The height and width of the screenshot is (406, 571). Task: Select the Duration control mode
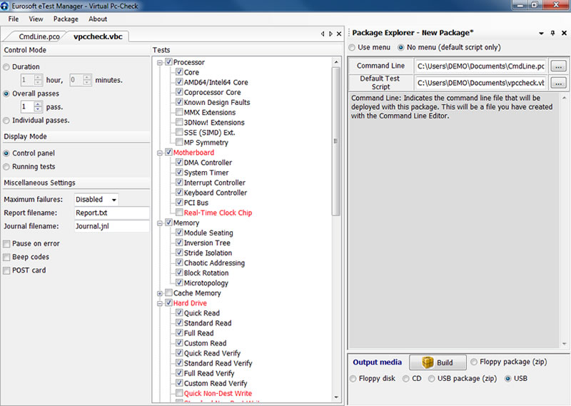click(6, 67)
